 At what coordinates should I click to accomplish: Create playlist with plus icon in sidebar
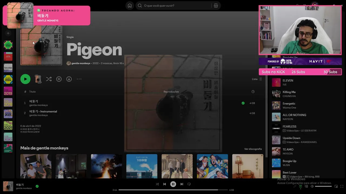pos(8,33)
